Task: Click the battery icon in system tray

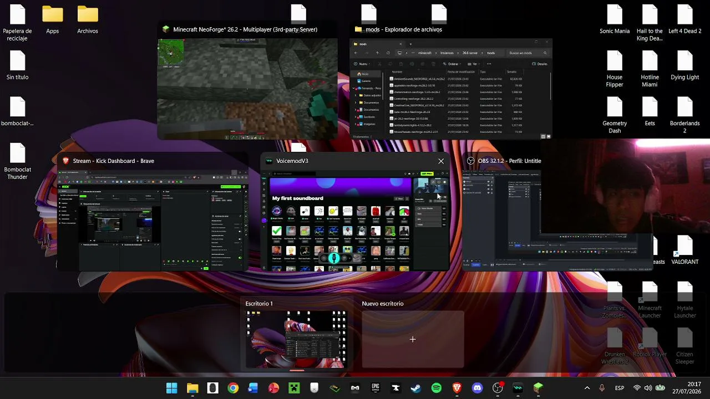Action: pyautogui.click(x=660, y=388)
